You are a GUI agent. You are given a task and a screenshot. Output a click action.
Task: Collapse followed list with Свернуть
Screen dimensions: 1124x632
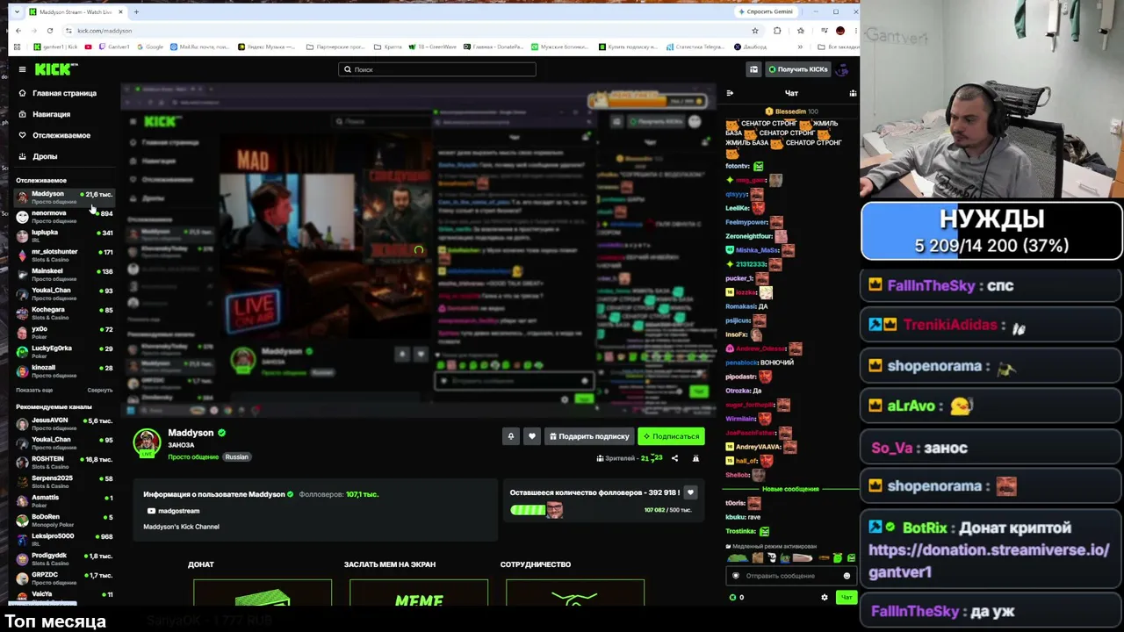(x=100, y=390)
